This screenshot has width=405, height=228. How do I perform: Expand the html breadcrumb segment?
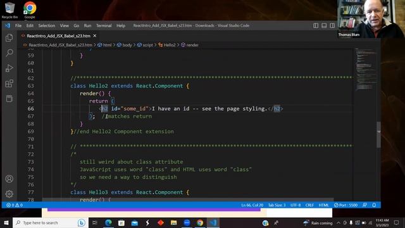click(105, 45)
